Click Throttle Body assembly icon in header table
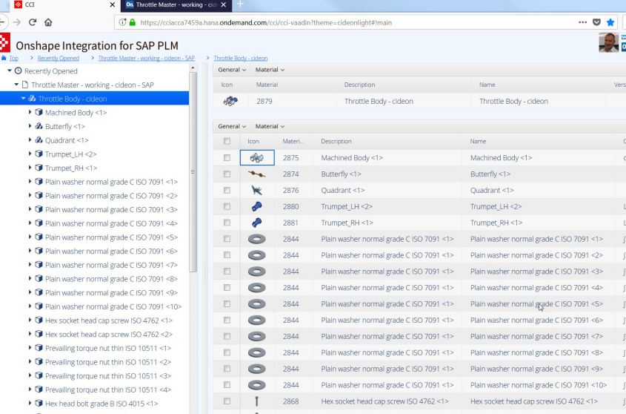Viewport: 626px width, 414px height. coord(230,101)
